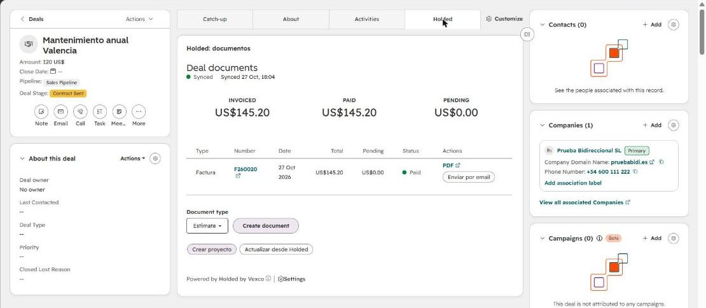This screenshot has width=706, height=308.
Task: Open the Estimate document type dropdown
Action: coord(207,226)
